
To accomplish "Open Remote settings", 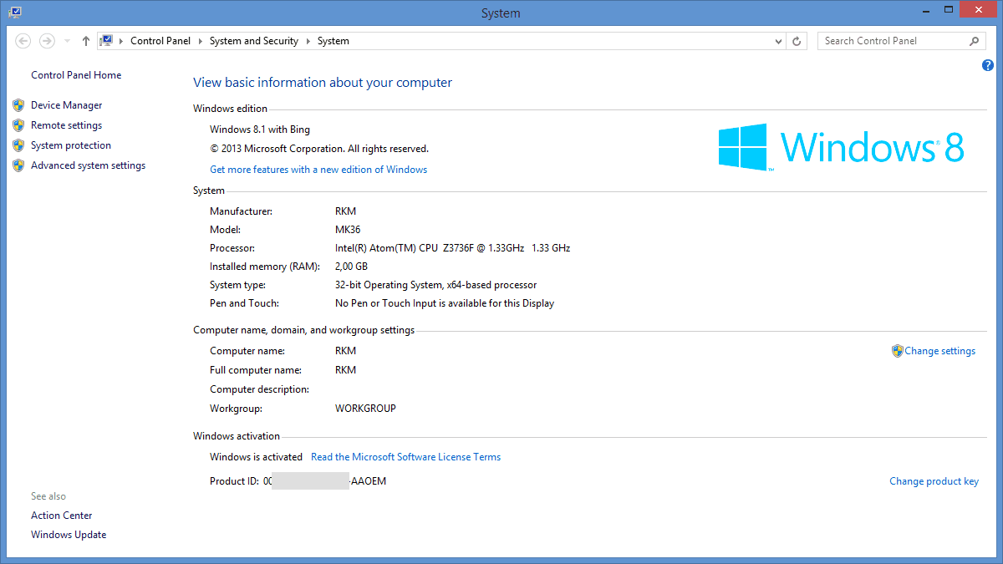I will tap(66, 125).
